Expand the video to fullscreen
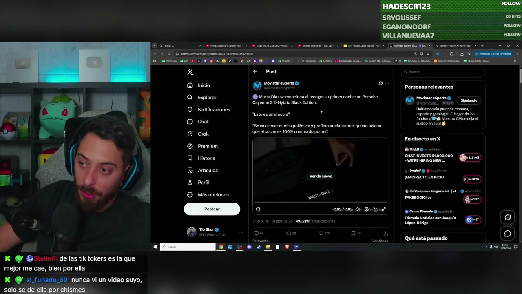The width and height of the screenshot is (522, 294). pos(384,209)
